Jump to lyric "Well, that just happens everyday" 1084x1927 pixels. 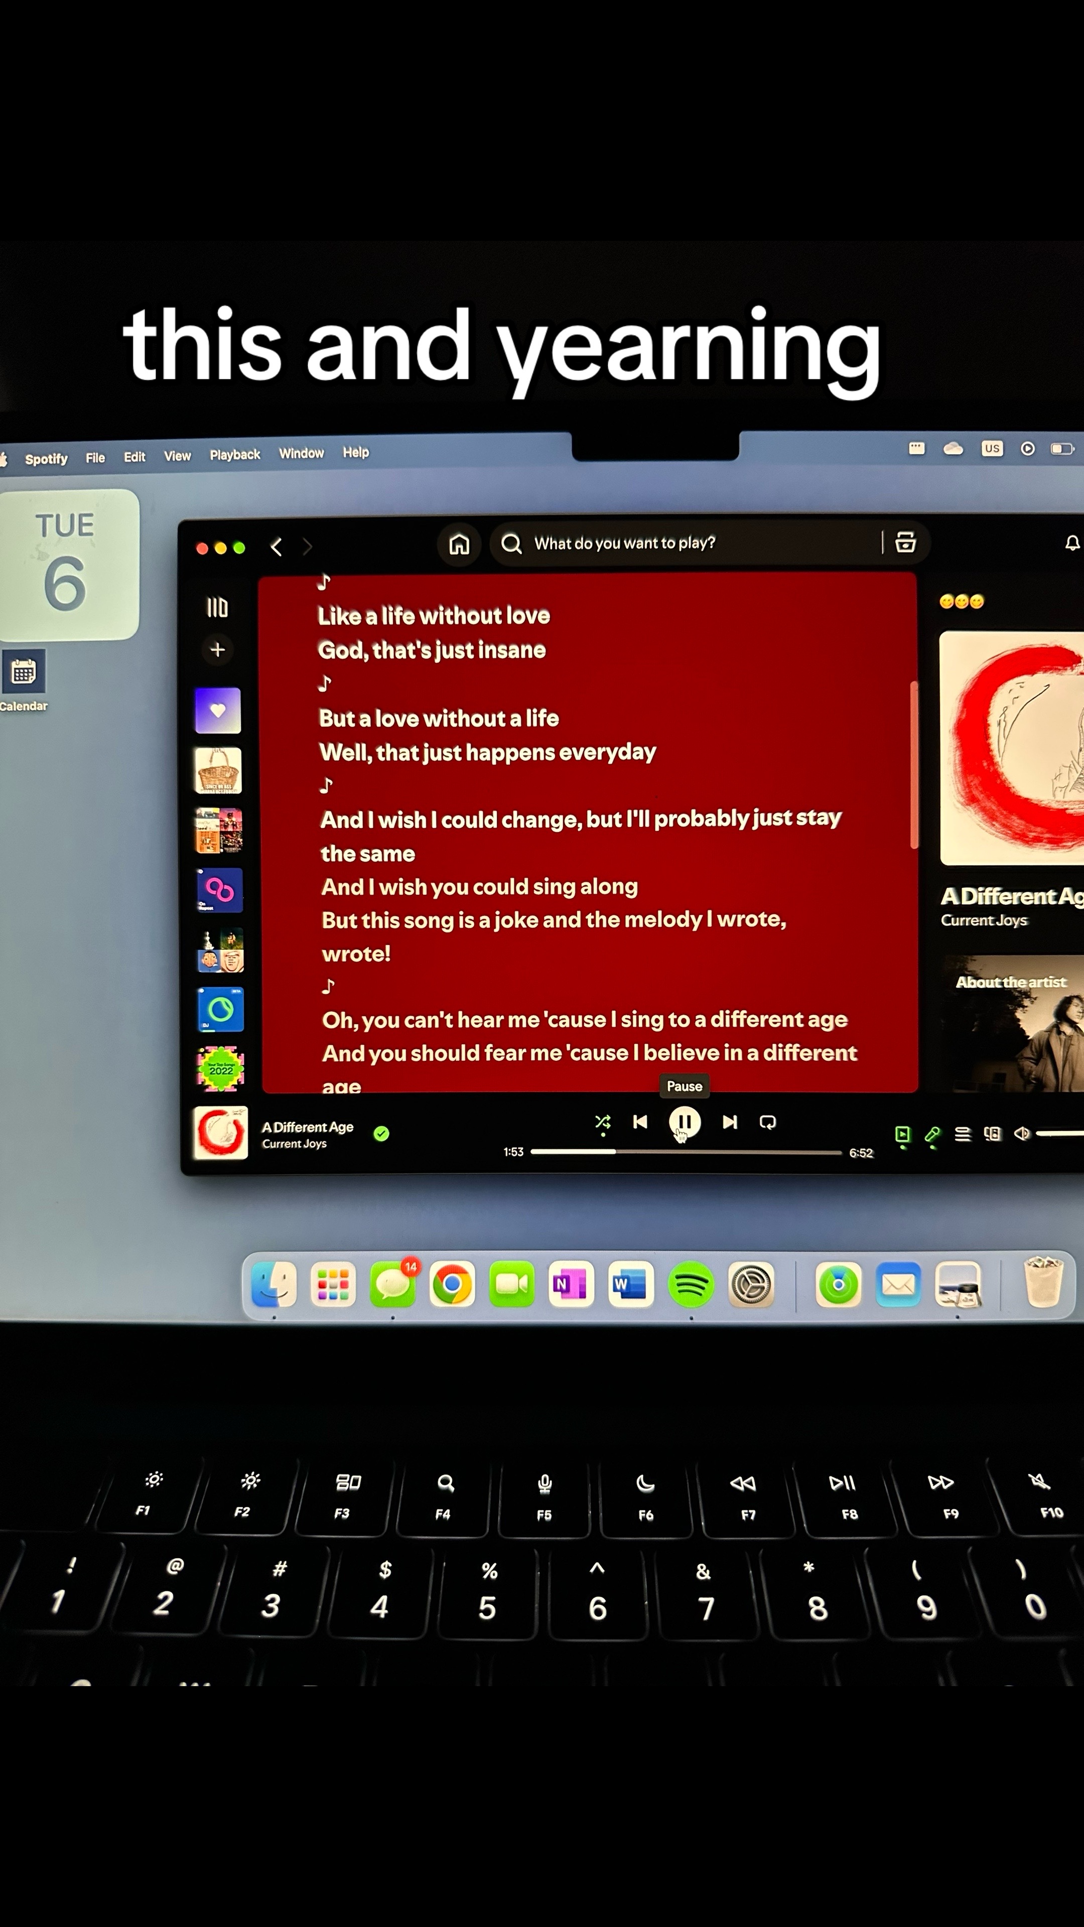coord(488,752)
